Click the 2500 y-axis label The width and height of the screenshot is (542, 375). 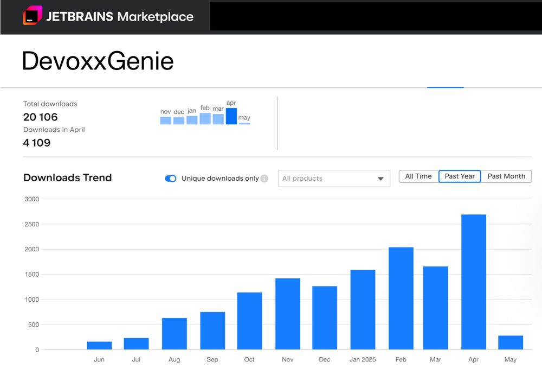click(x=32, y=224)
